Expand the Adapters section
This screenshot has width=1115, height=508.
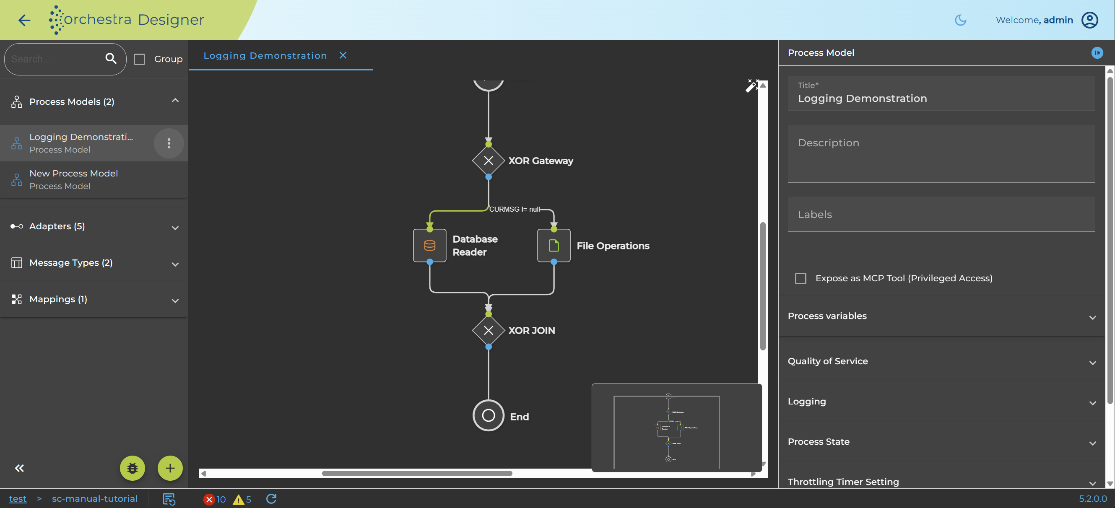(175, 227)
